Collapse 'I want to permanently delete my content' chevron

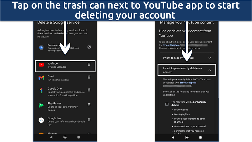(210, 70)
